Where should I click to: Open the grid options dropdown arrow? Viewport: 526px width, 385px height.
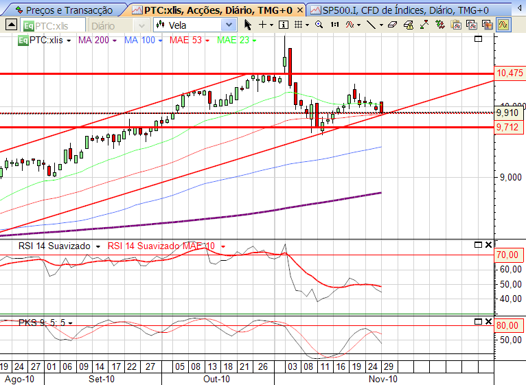pos(307,25)
